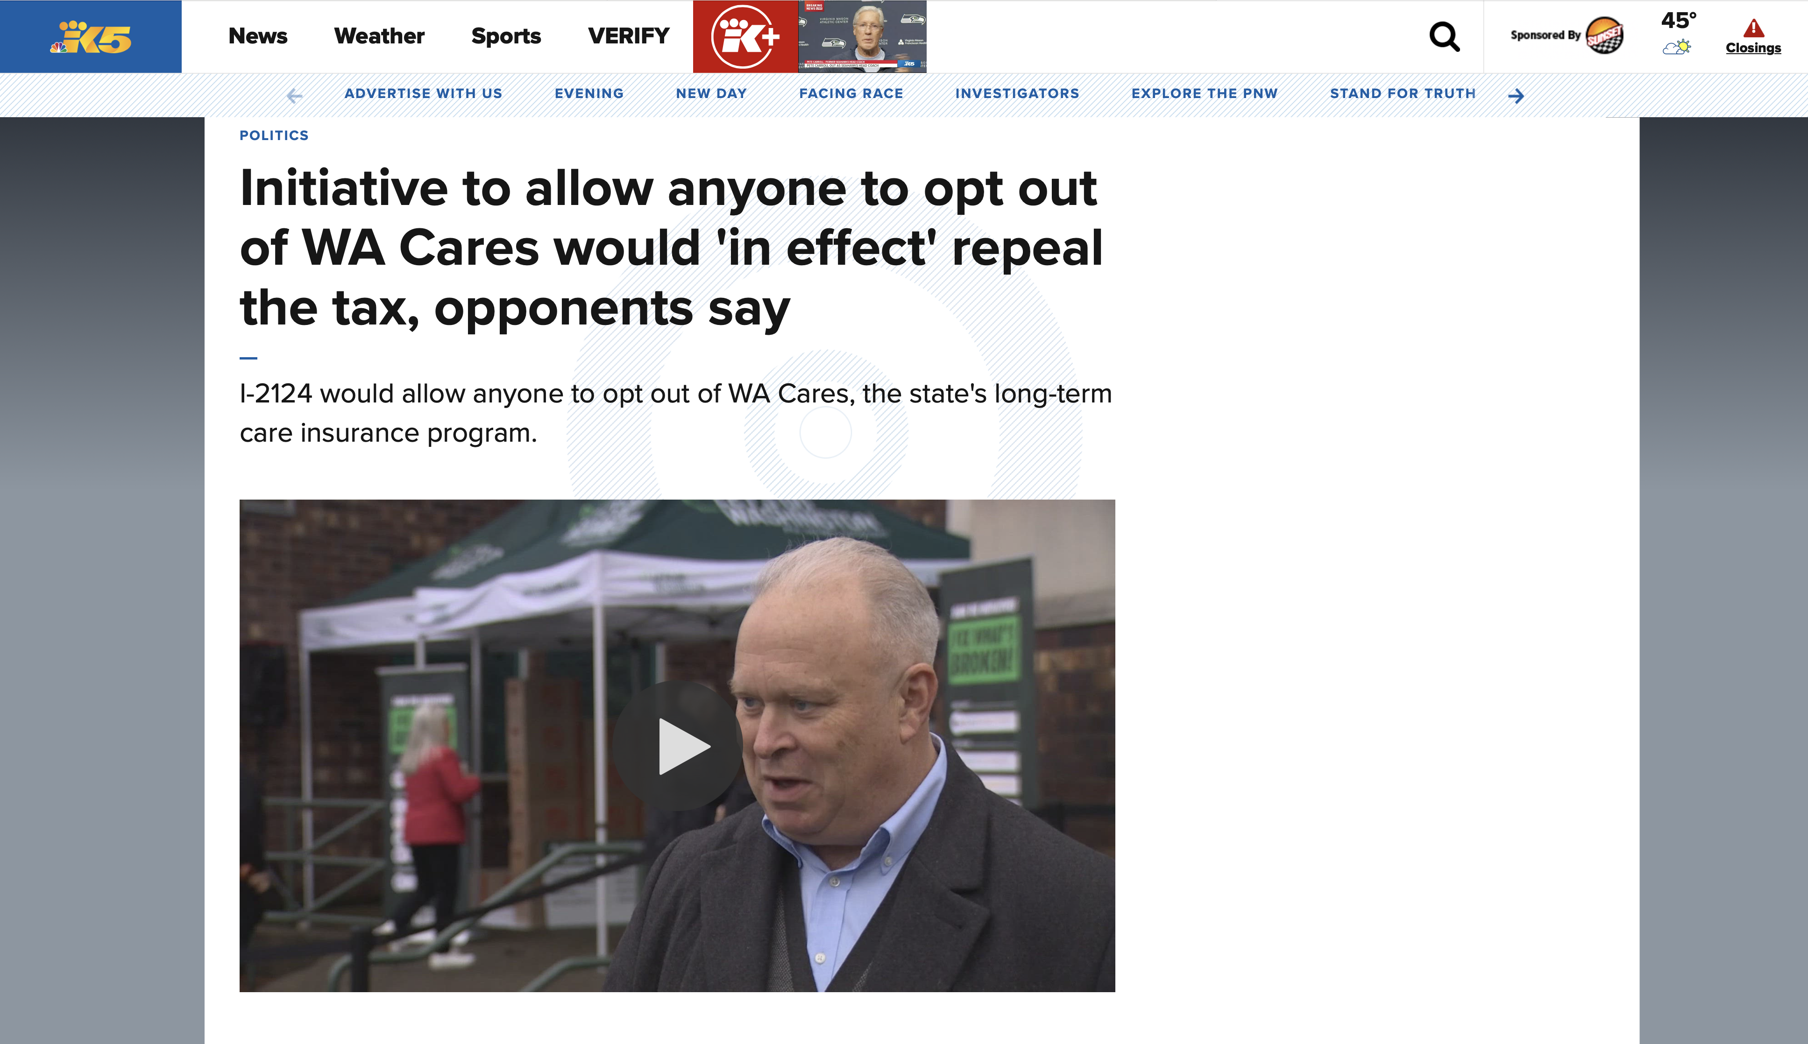Image resolution: width=1808 pixels, height=1044 pixels.
Task: Click the Sunset sponsor logo
Action: click(x=1604, y=35)
